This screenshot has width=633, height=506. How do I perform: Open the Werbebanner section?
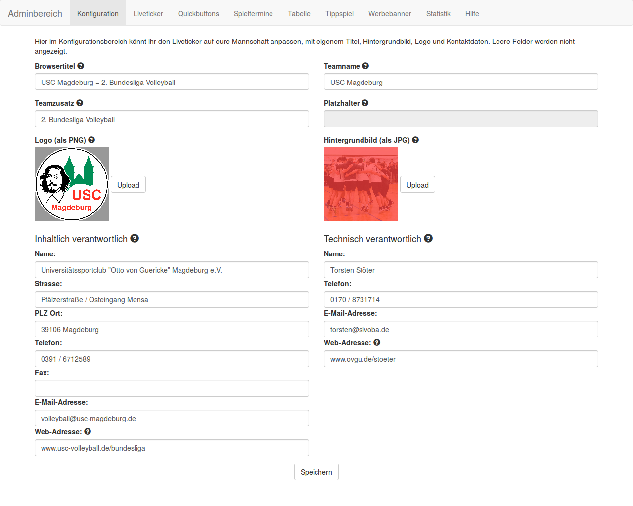[390, 14]
